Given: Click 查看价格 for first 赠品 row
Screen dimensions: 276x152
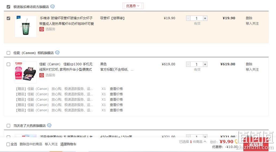Looking at the screenshot, I should coord(116,89).
